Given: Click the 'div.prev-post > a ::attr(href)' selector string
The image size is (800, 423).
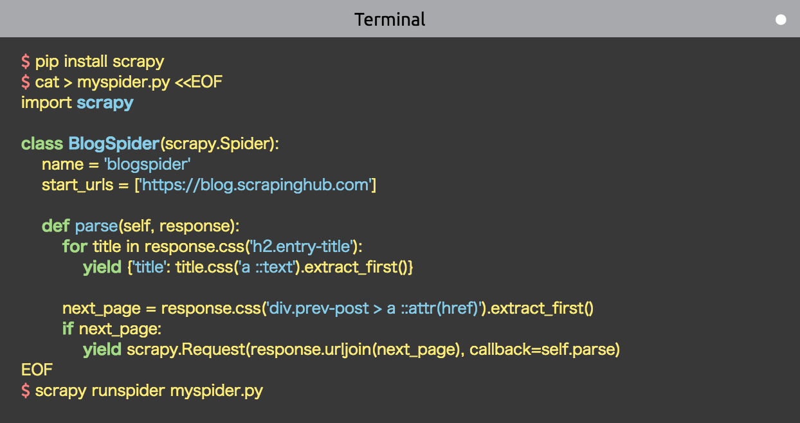Looking at the screenshot, I should (x=375, y=309).
